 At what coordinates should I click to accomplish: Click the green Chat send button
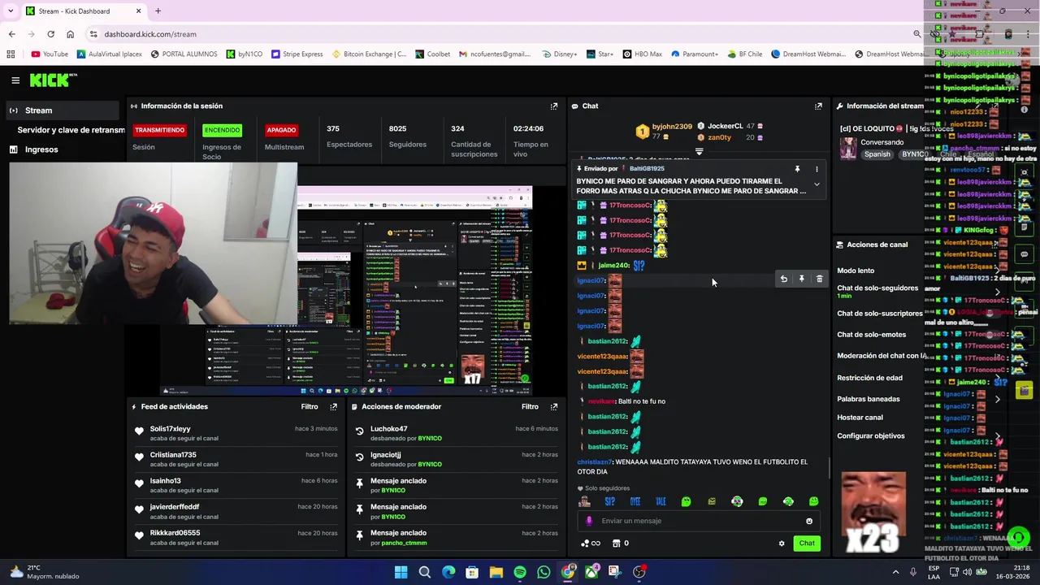click(x=807, y=544)
